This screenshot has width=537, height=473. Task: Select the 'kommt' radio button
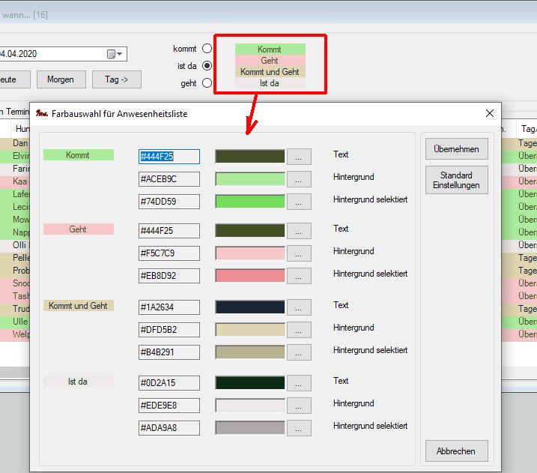[207, 49]
